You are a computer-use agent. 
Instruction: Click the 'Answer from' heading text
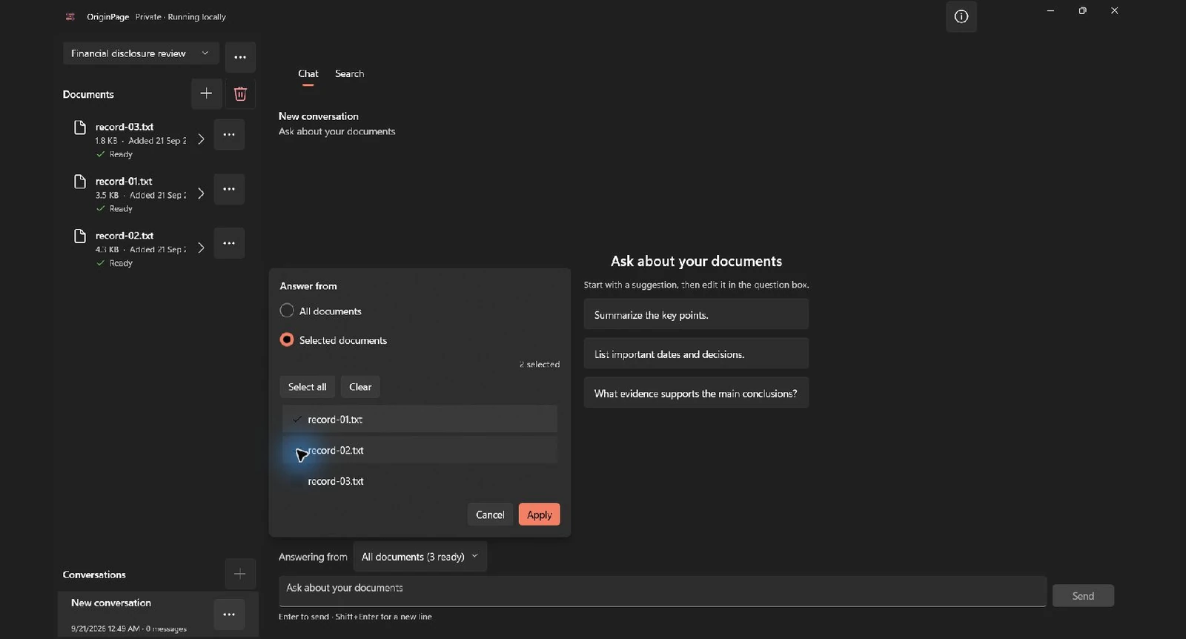tap(308, 286)
